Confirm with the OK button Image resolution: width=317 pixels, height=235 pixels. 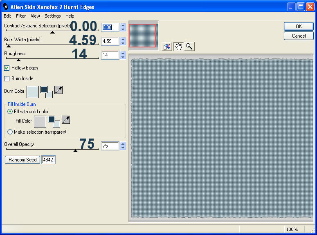(299, 26)
